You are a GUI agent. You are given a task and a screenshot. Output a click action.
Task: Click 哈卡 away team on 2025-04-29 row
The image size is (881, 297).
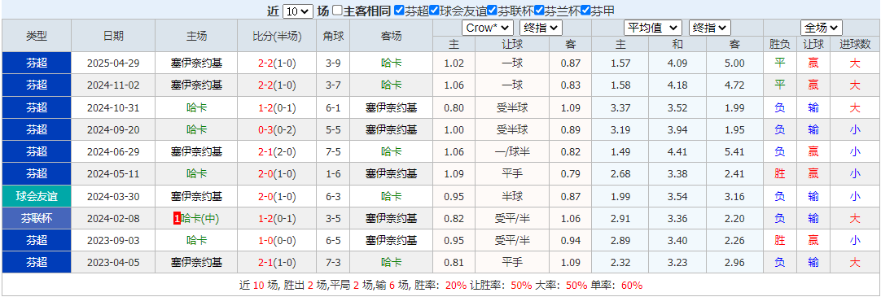[x=391, y=63]
